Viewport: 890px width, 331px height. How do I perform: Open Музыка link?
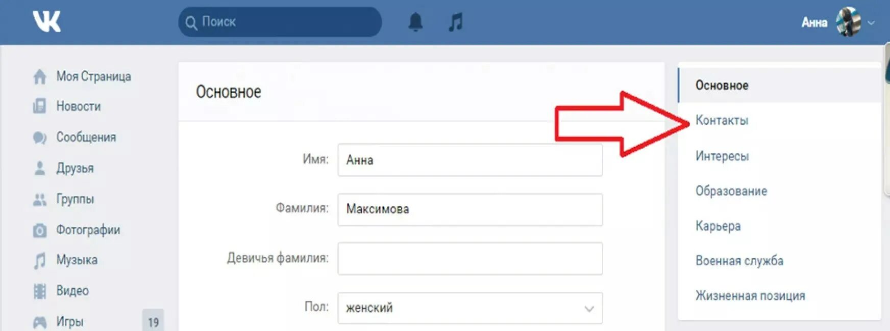click(x=77, y=260)
